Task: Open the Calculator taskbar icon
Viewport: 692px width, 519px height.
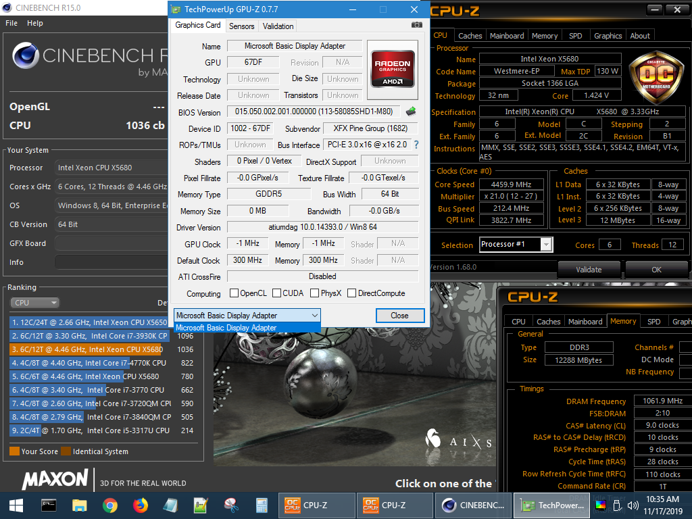Action: tap(262, 505)
